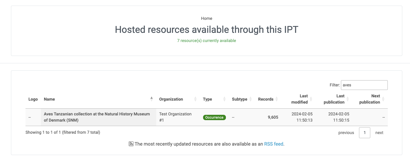
Task: Click the Subtype column sort arrows
Action: 251,99
